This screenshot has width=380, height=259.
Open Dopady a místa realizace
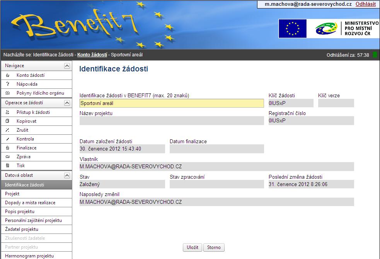36,203
